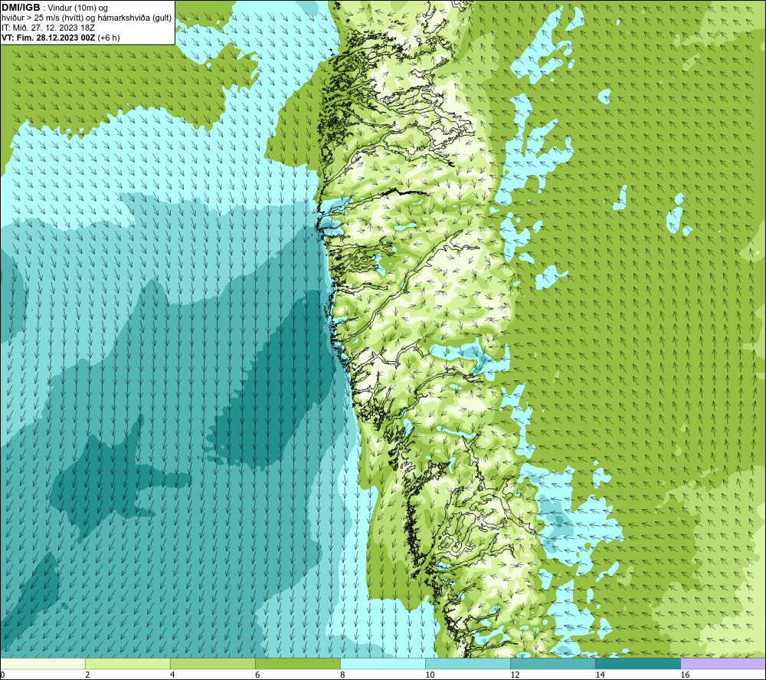Click the "IT: Mið. 27. 12. 2023 18Z" line
766x680 pixels.
tap(47, 28)
